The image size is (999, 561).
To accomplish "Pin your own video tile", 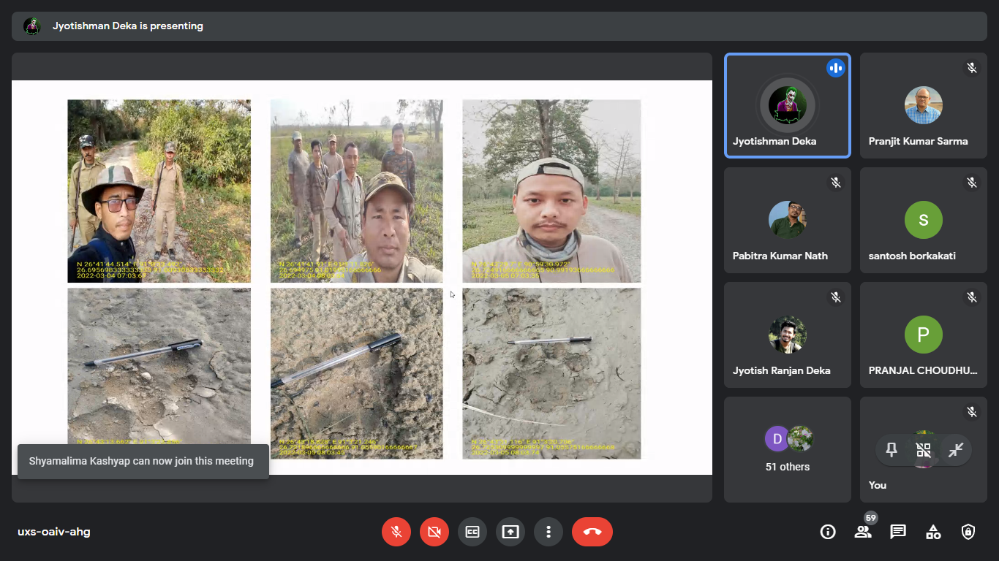I will [891, 451].
